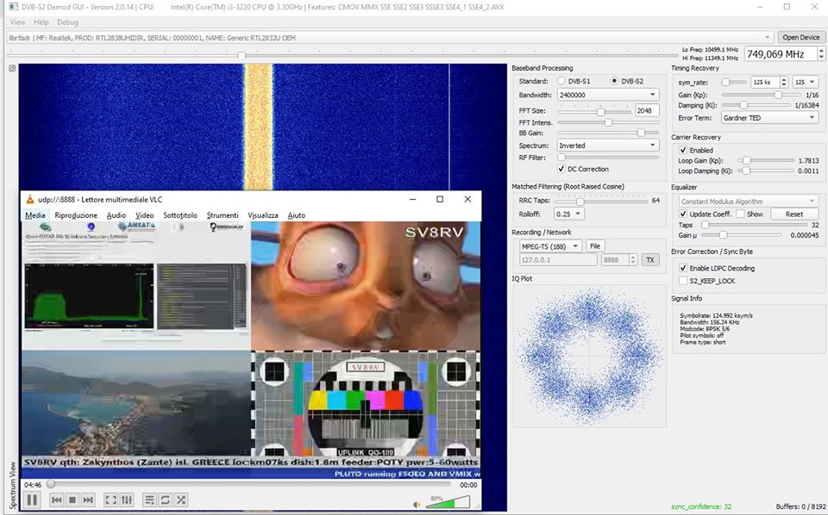
Task: Open the Rolloff 0.25 dropdown
Action: [568, 214]
